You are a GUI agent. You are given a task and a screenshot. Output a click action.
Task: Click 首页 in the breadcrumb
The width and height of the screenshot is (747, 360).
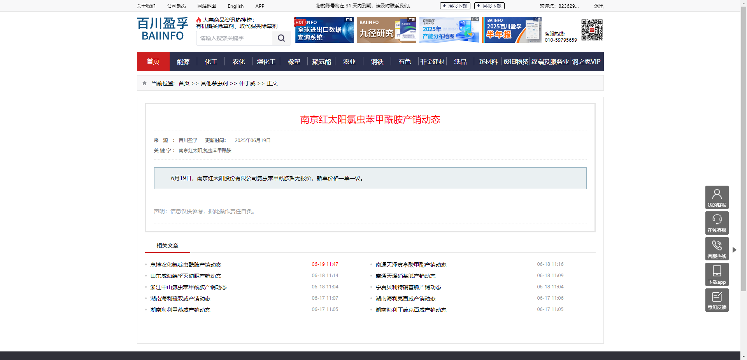coord(184,83)
